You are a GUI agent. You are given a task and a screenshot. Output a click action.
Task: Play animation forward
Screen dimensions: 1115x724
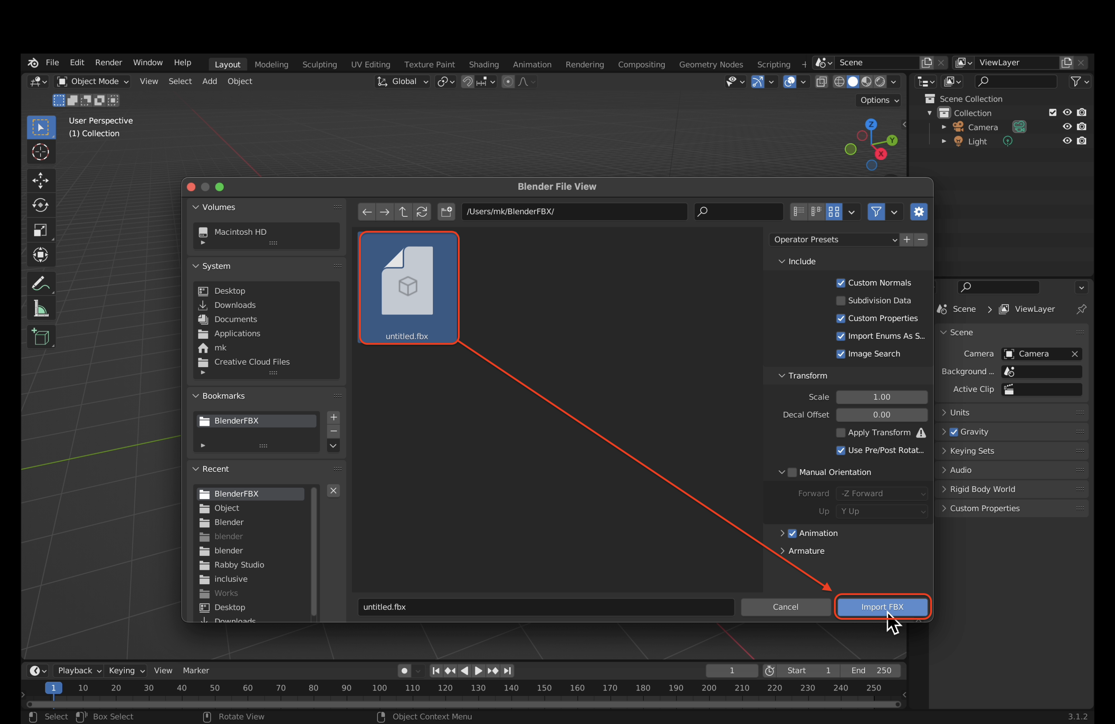[x=478, y=671]
